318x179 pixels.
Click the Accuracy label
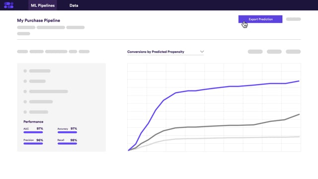pos(63,129)
